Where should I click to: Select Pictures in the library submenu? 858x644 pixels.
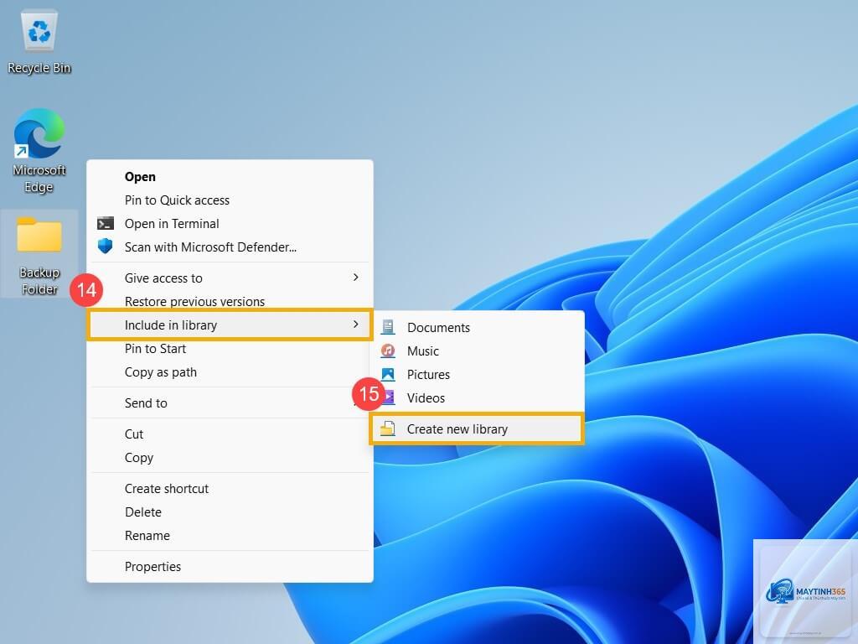tap(477, 375)
